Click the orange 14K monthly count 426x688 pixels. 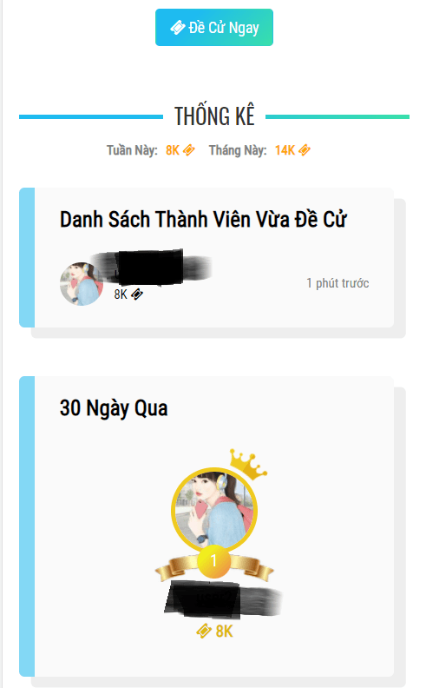click(285, 150)
